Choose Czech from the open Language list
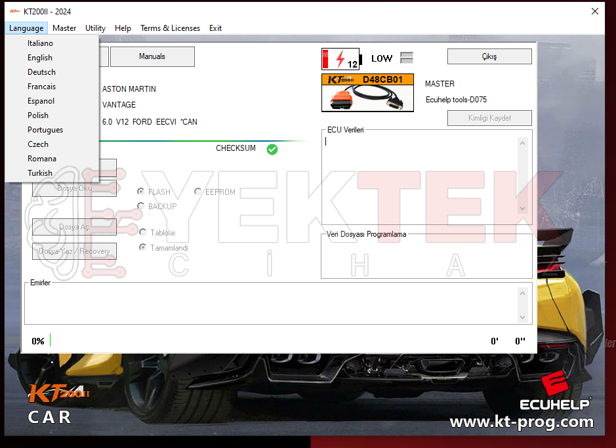The height and width of the screenshot is (448, 616). point(38,144)
